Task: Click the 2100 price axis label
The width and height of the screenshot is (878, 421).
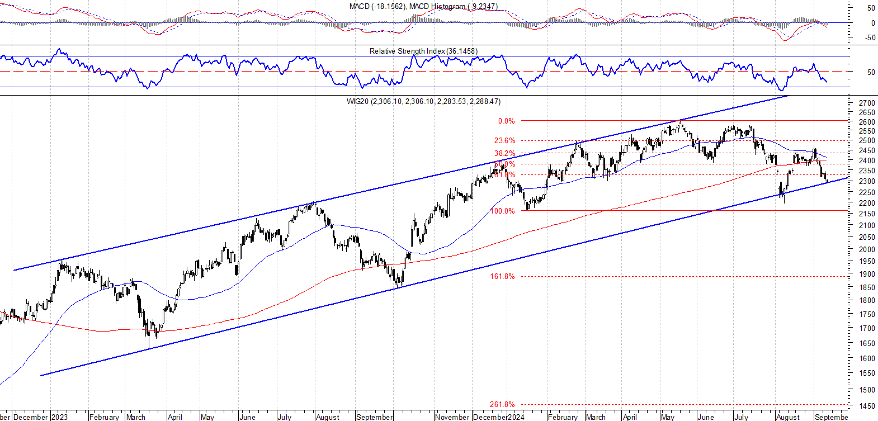Action: (867, 226)
